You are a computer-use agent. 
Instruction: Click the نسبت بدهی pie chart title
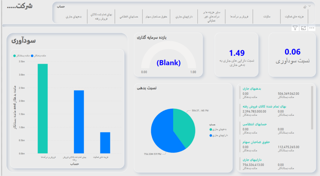[x=147, y=88]
